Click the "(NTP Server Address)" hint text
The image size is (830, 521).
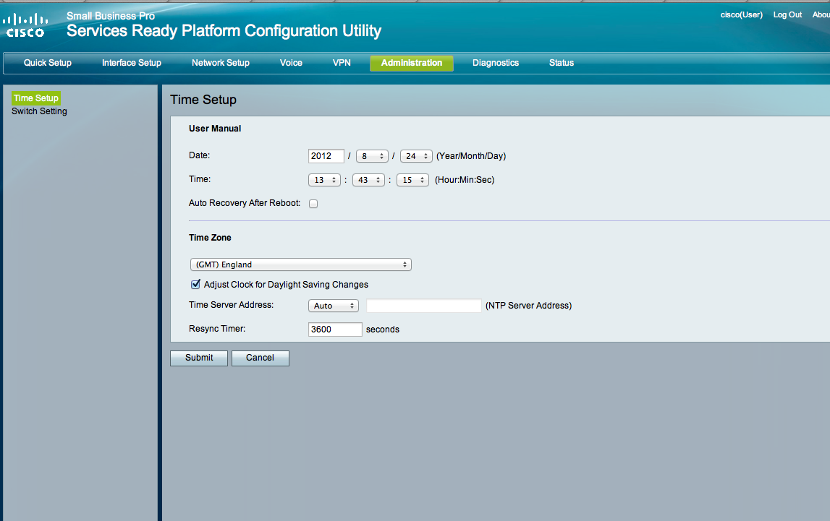(529, 306)
